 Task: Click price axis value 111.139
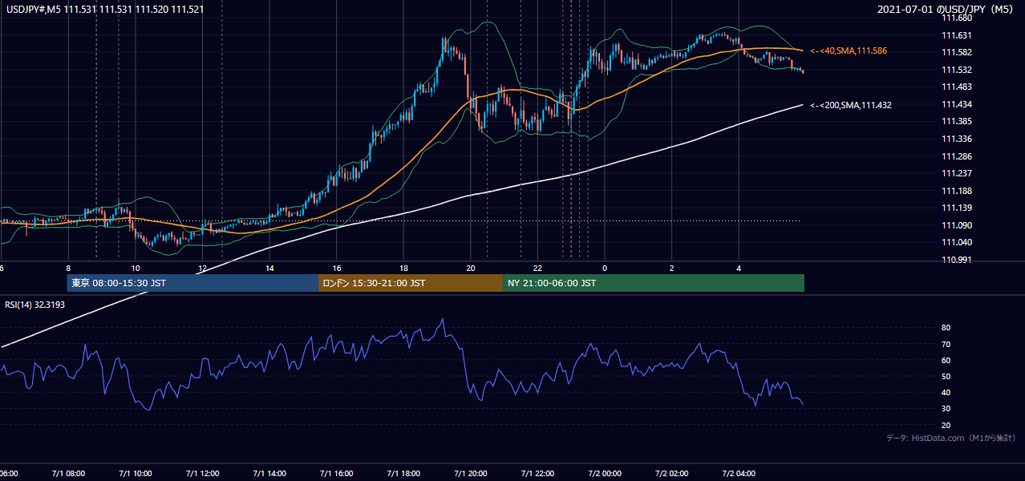pos(958,208)
